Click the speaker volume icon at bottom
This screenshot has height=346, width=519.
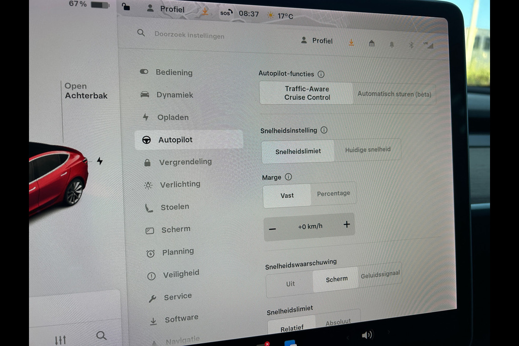tap(367, 335)
